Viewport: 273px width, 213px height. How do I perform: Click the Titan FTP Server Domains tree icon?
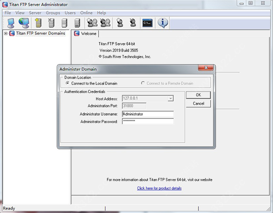(x=12, y=33)
